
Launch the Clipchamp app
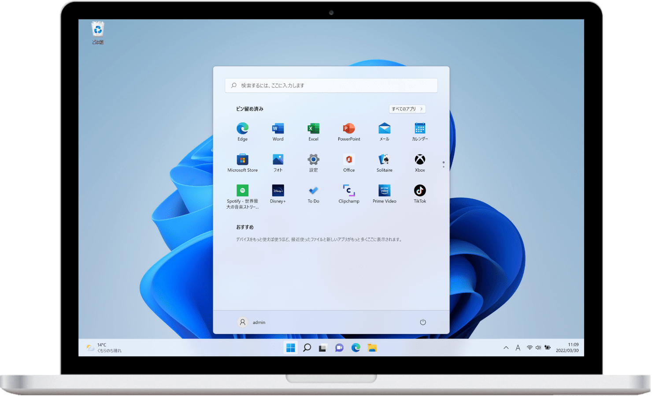349,194
